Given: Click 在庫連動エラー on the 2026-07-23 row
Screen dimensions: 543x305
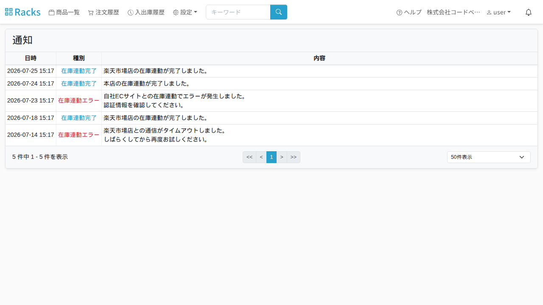Looking at the screenshot, I should pos(79,101).
